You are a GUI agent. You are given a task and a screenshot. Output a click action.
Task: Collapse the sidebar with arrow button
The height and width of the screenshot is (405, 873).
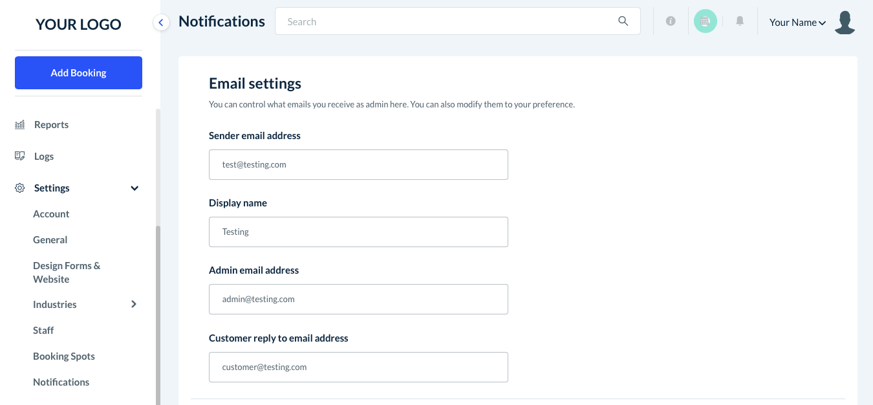[161, 23]
